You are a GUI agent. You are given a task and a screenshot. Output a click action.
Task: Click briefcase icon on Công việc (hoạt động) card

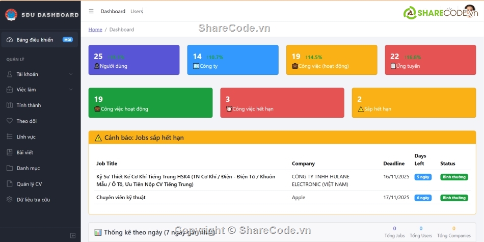[x=295, y=66]
